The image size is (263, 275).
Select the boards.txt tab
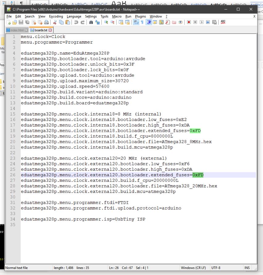tap(41, 30)
